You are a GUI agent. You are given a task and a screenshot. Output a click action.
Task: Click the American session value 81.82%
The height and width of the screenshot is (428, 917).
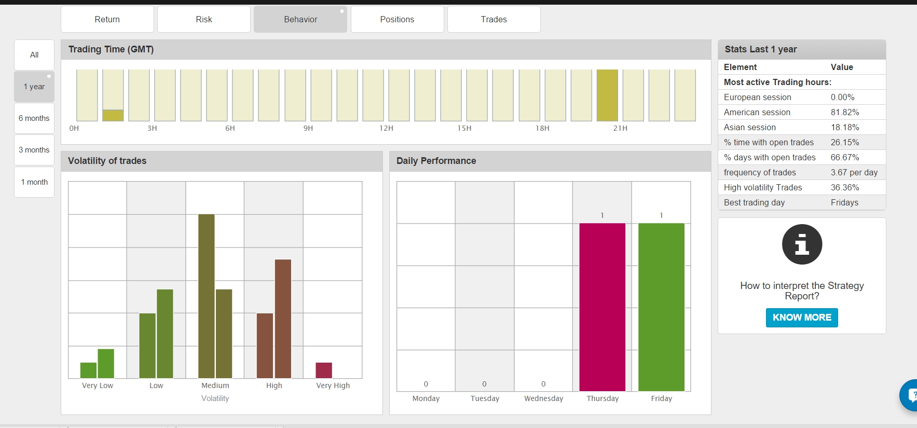tap(845, 112)
